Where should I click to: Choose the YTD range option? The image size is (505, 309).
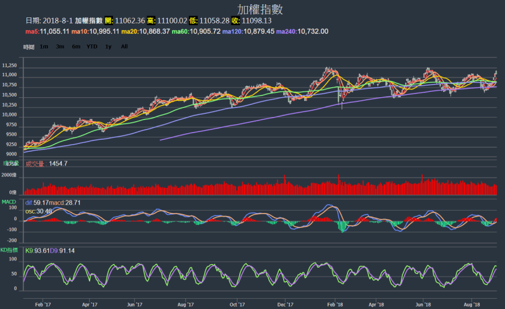[92, 46]
